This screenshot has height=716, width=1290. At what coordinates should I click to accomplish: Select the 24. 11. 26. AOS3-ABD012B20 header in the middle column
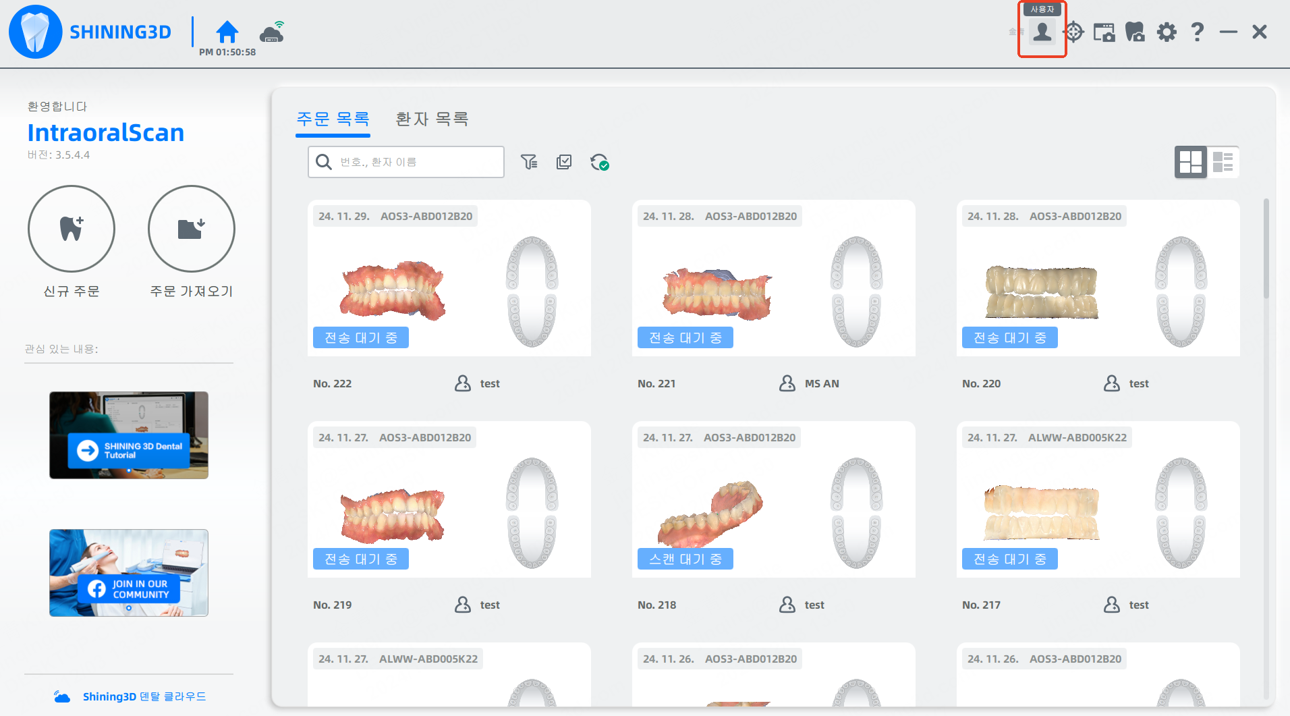click(720, 659)
